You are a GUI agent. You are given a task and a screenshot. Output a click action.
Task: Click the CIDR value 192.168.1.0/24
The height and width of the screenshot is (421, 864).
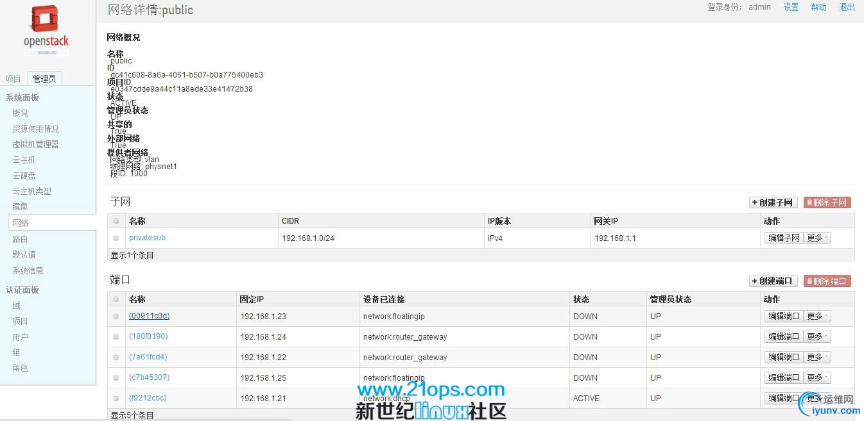tap(308, 238)
